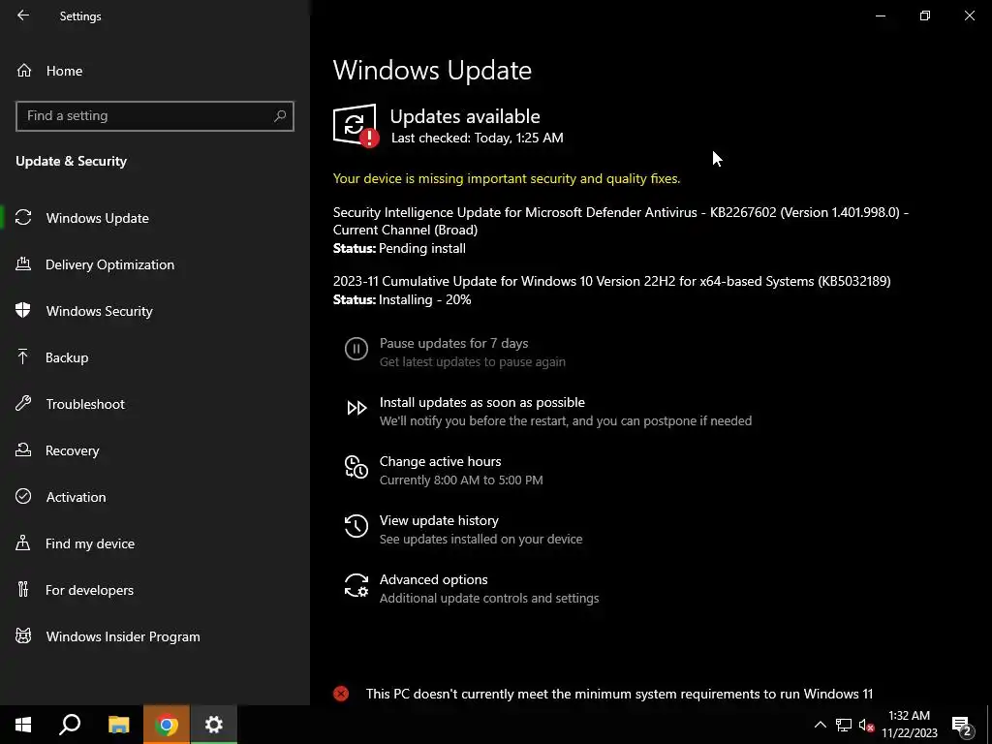The image size is (992, 744).
Task: Open Find my device settings
Action: [155, 543]
